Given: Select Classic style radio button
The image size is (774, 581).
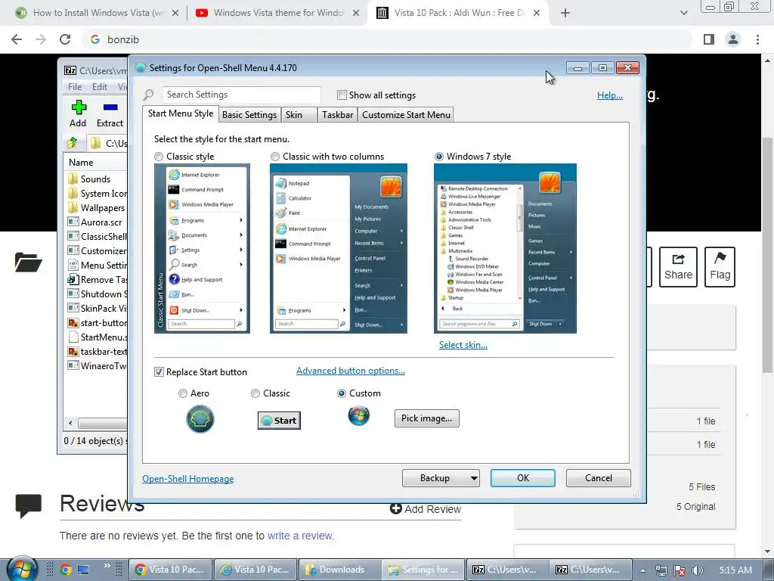Looking at the screenshot, I should click(159, 157).
